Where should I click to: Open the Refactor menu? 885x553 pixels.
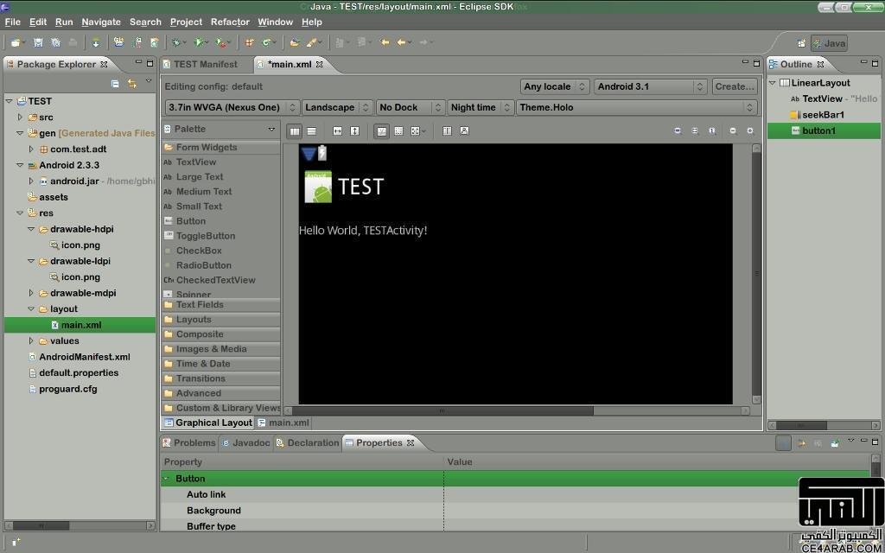(230, 22)
